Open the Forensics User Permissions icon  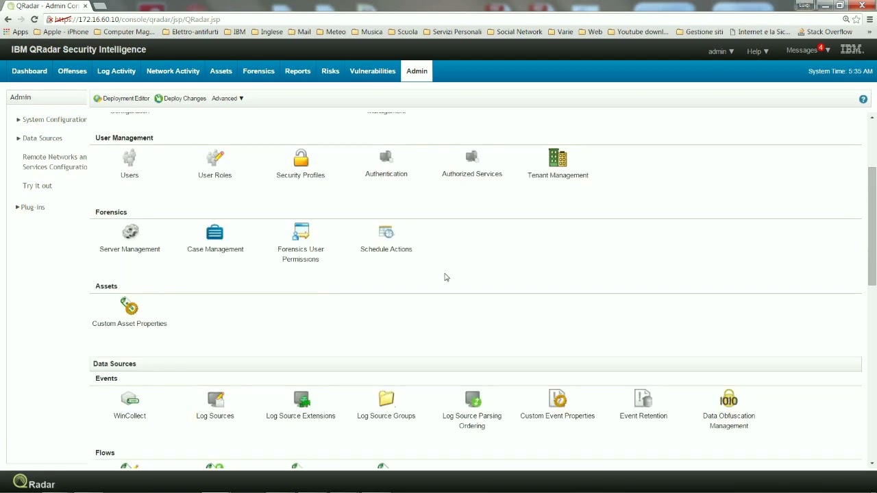point(301,233)
